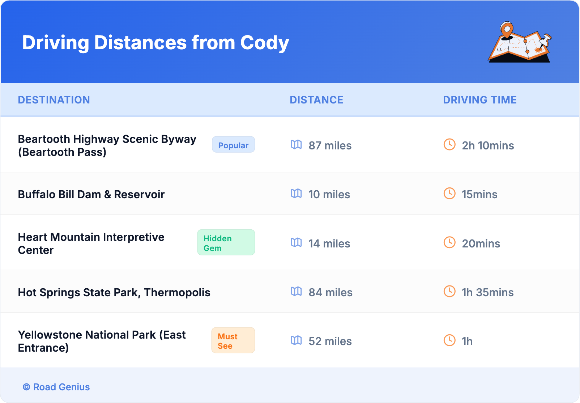Image resolution: width=580 pixels, height=403 pixels.
Task: Click the clock icon beside 1h 35mins
Action: tap(449, 291)
